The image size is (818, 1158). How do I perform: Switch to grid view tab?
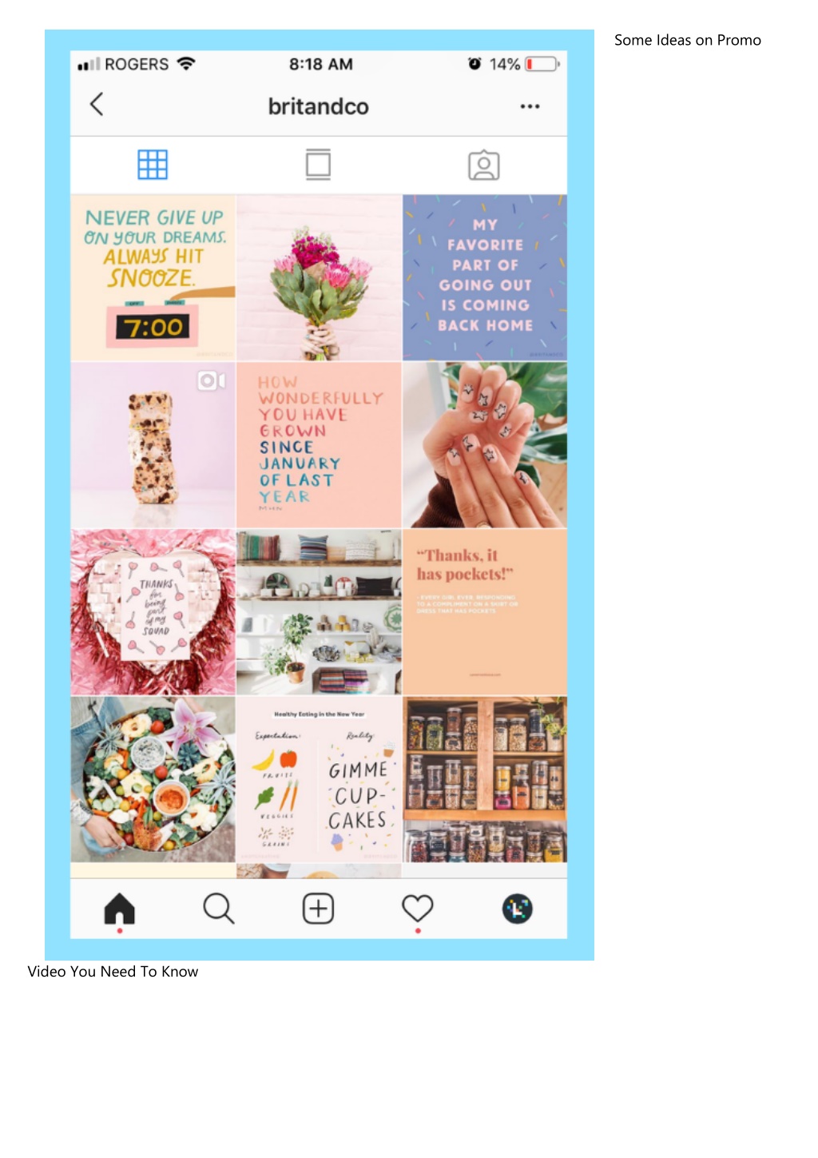click(153, 165)
